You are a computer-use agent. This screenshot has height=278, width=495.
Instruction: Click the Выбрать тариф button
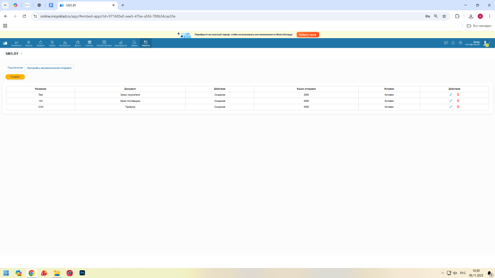(x=307, y=35)
